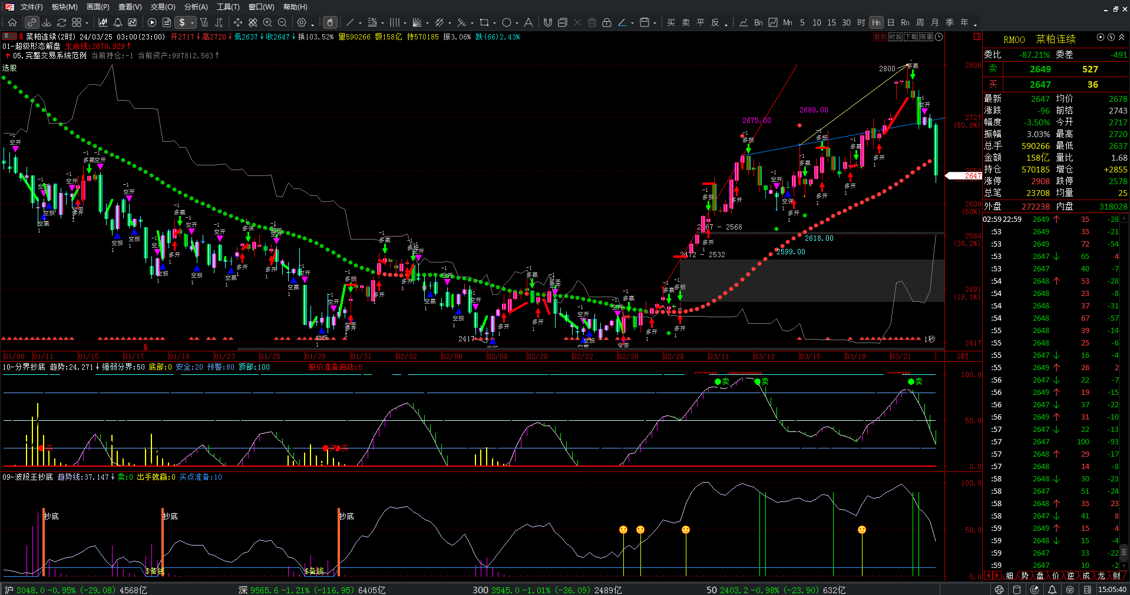
Task: Click the dollar sign trading button
Action: 182,22
